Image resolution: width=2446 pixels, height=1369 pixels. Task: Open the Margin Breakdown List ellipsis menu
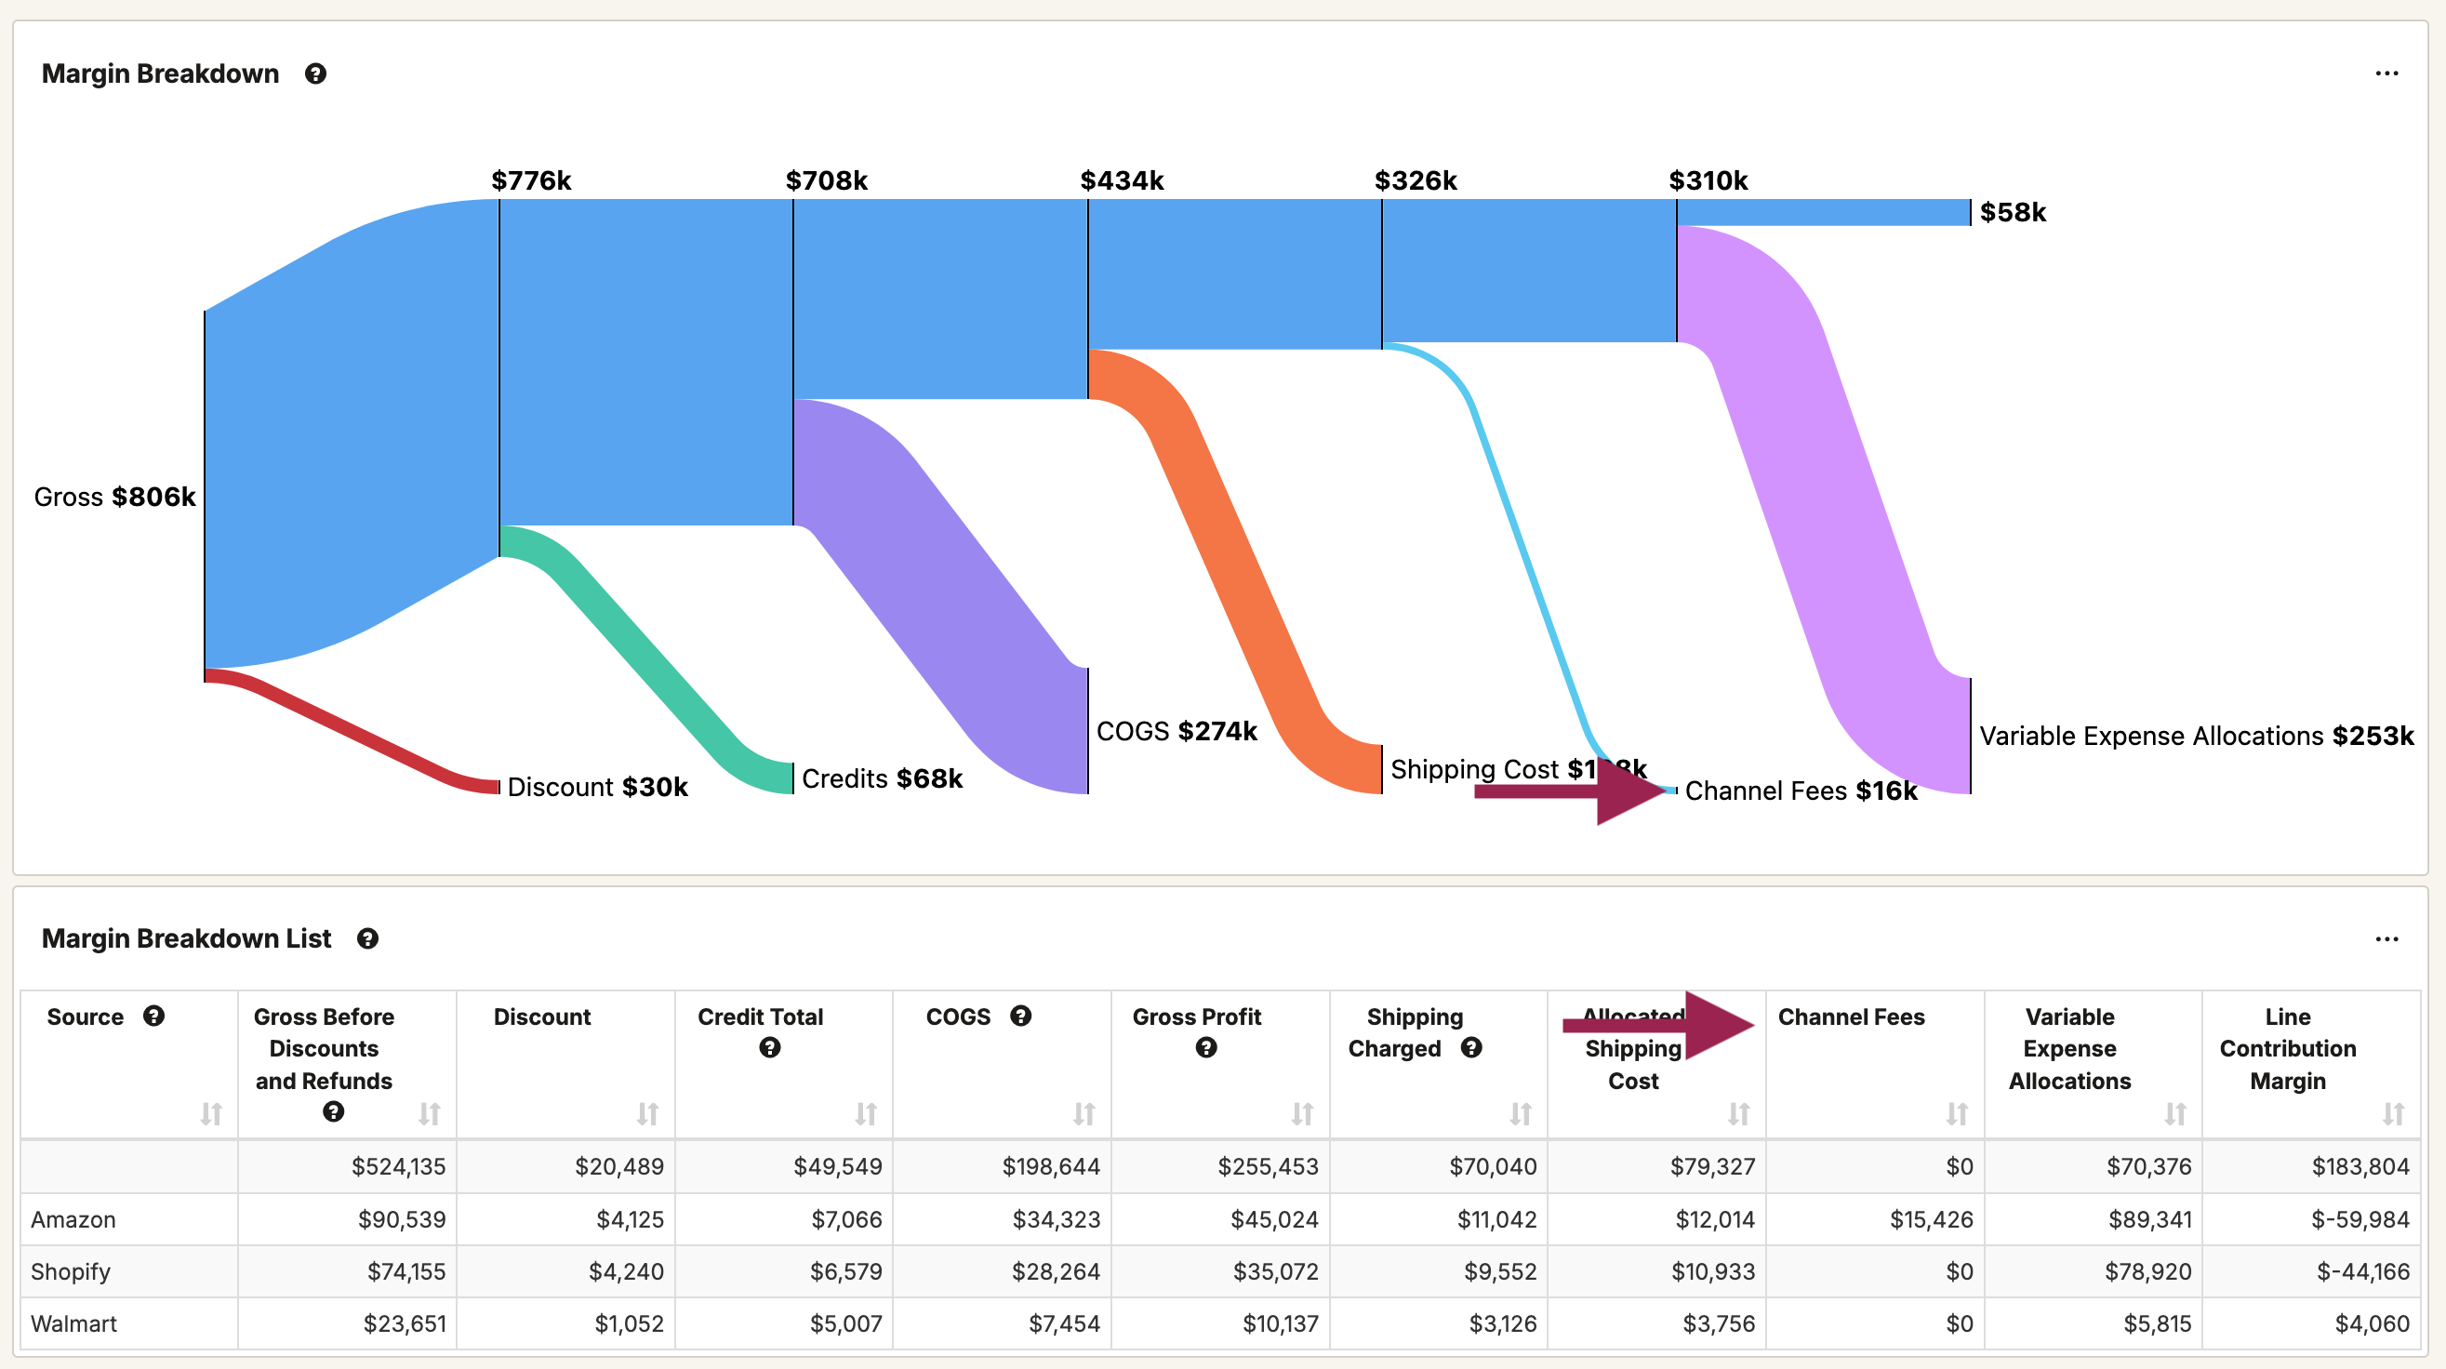[x=2386, y=939]
